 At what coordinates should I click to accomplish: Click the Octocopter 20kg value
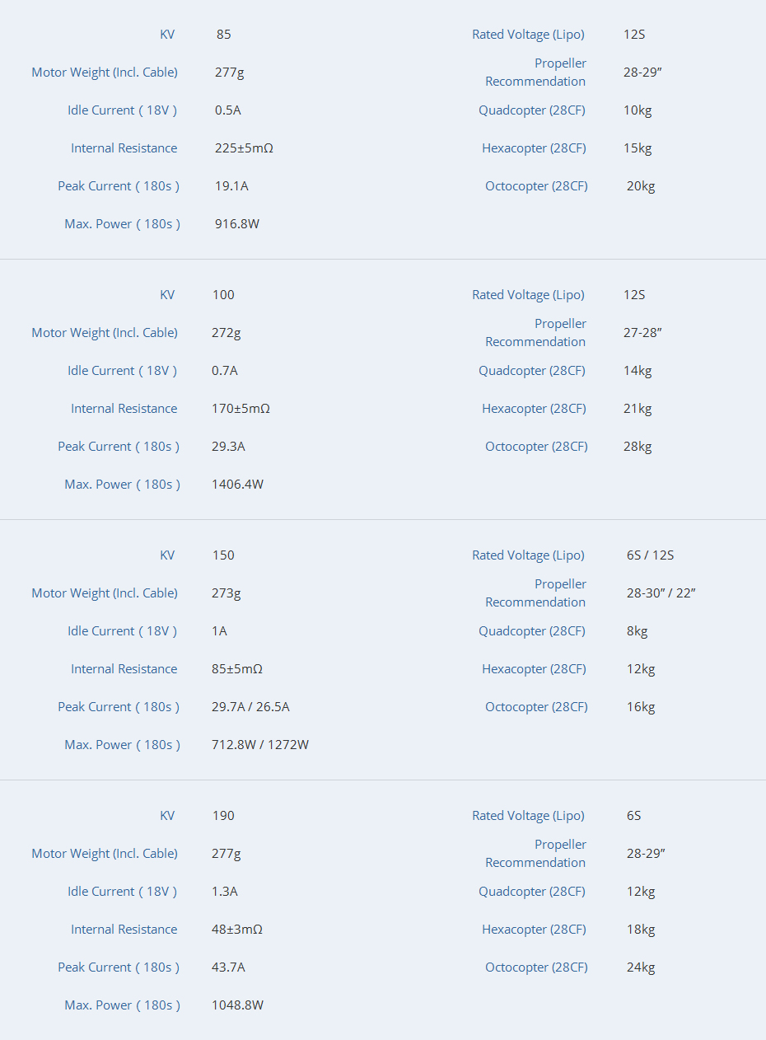641,186
